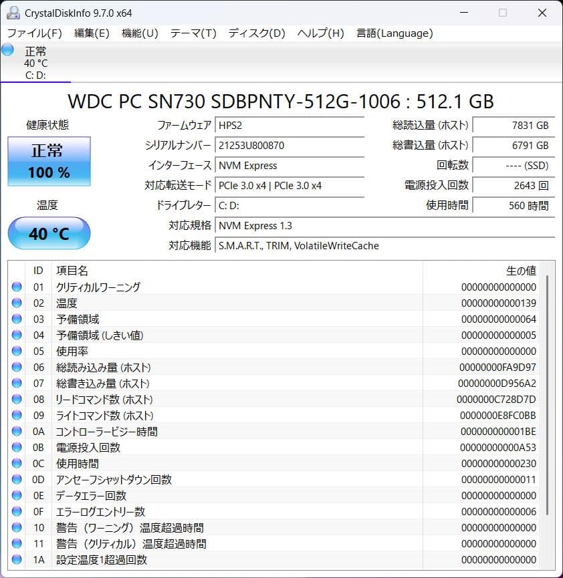The image size is (563, 578).
Task: Select raw value 000000000001BE
Action: pos(498,431)
